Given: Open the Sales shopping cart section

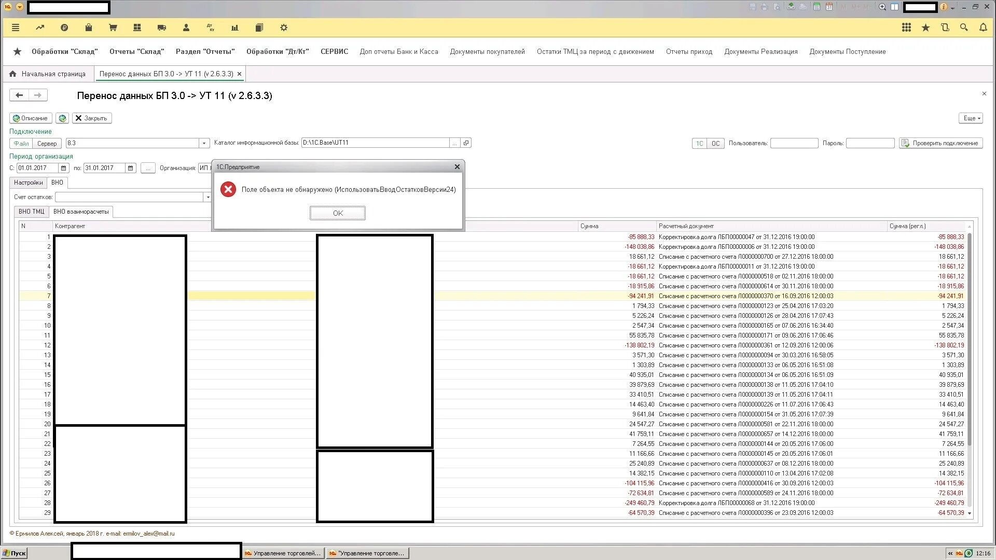Looking at the screenshot, I should pos(113,28).
